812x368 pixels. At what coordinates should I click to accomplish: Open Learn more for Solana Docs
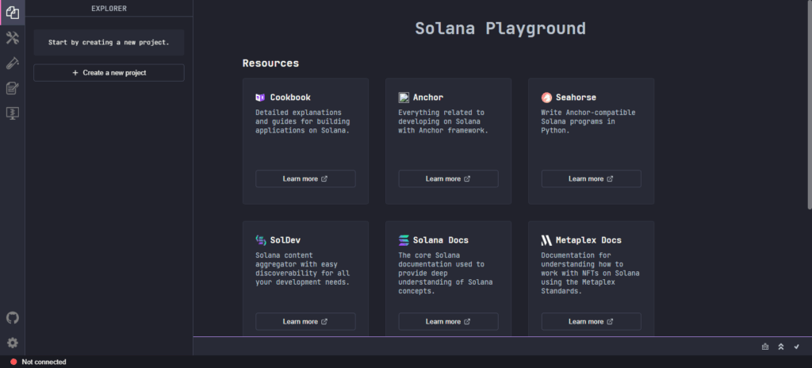point(448,321)
